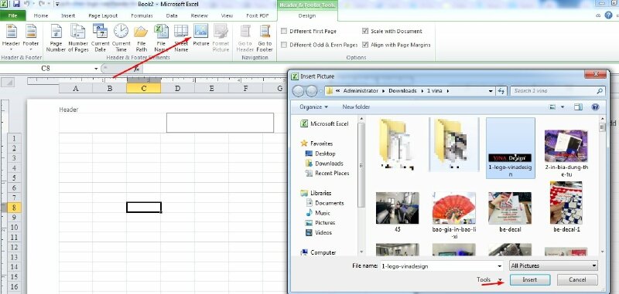The image size is (619, 294).
Task: Switch to the Home tab
Action: (x=41, y=15)
